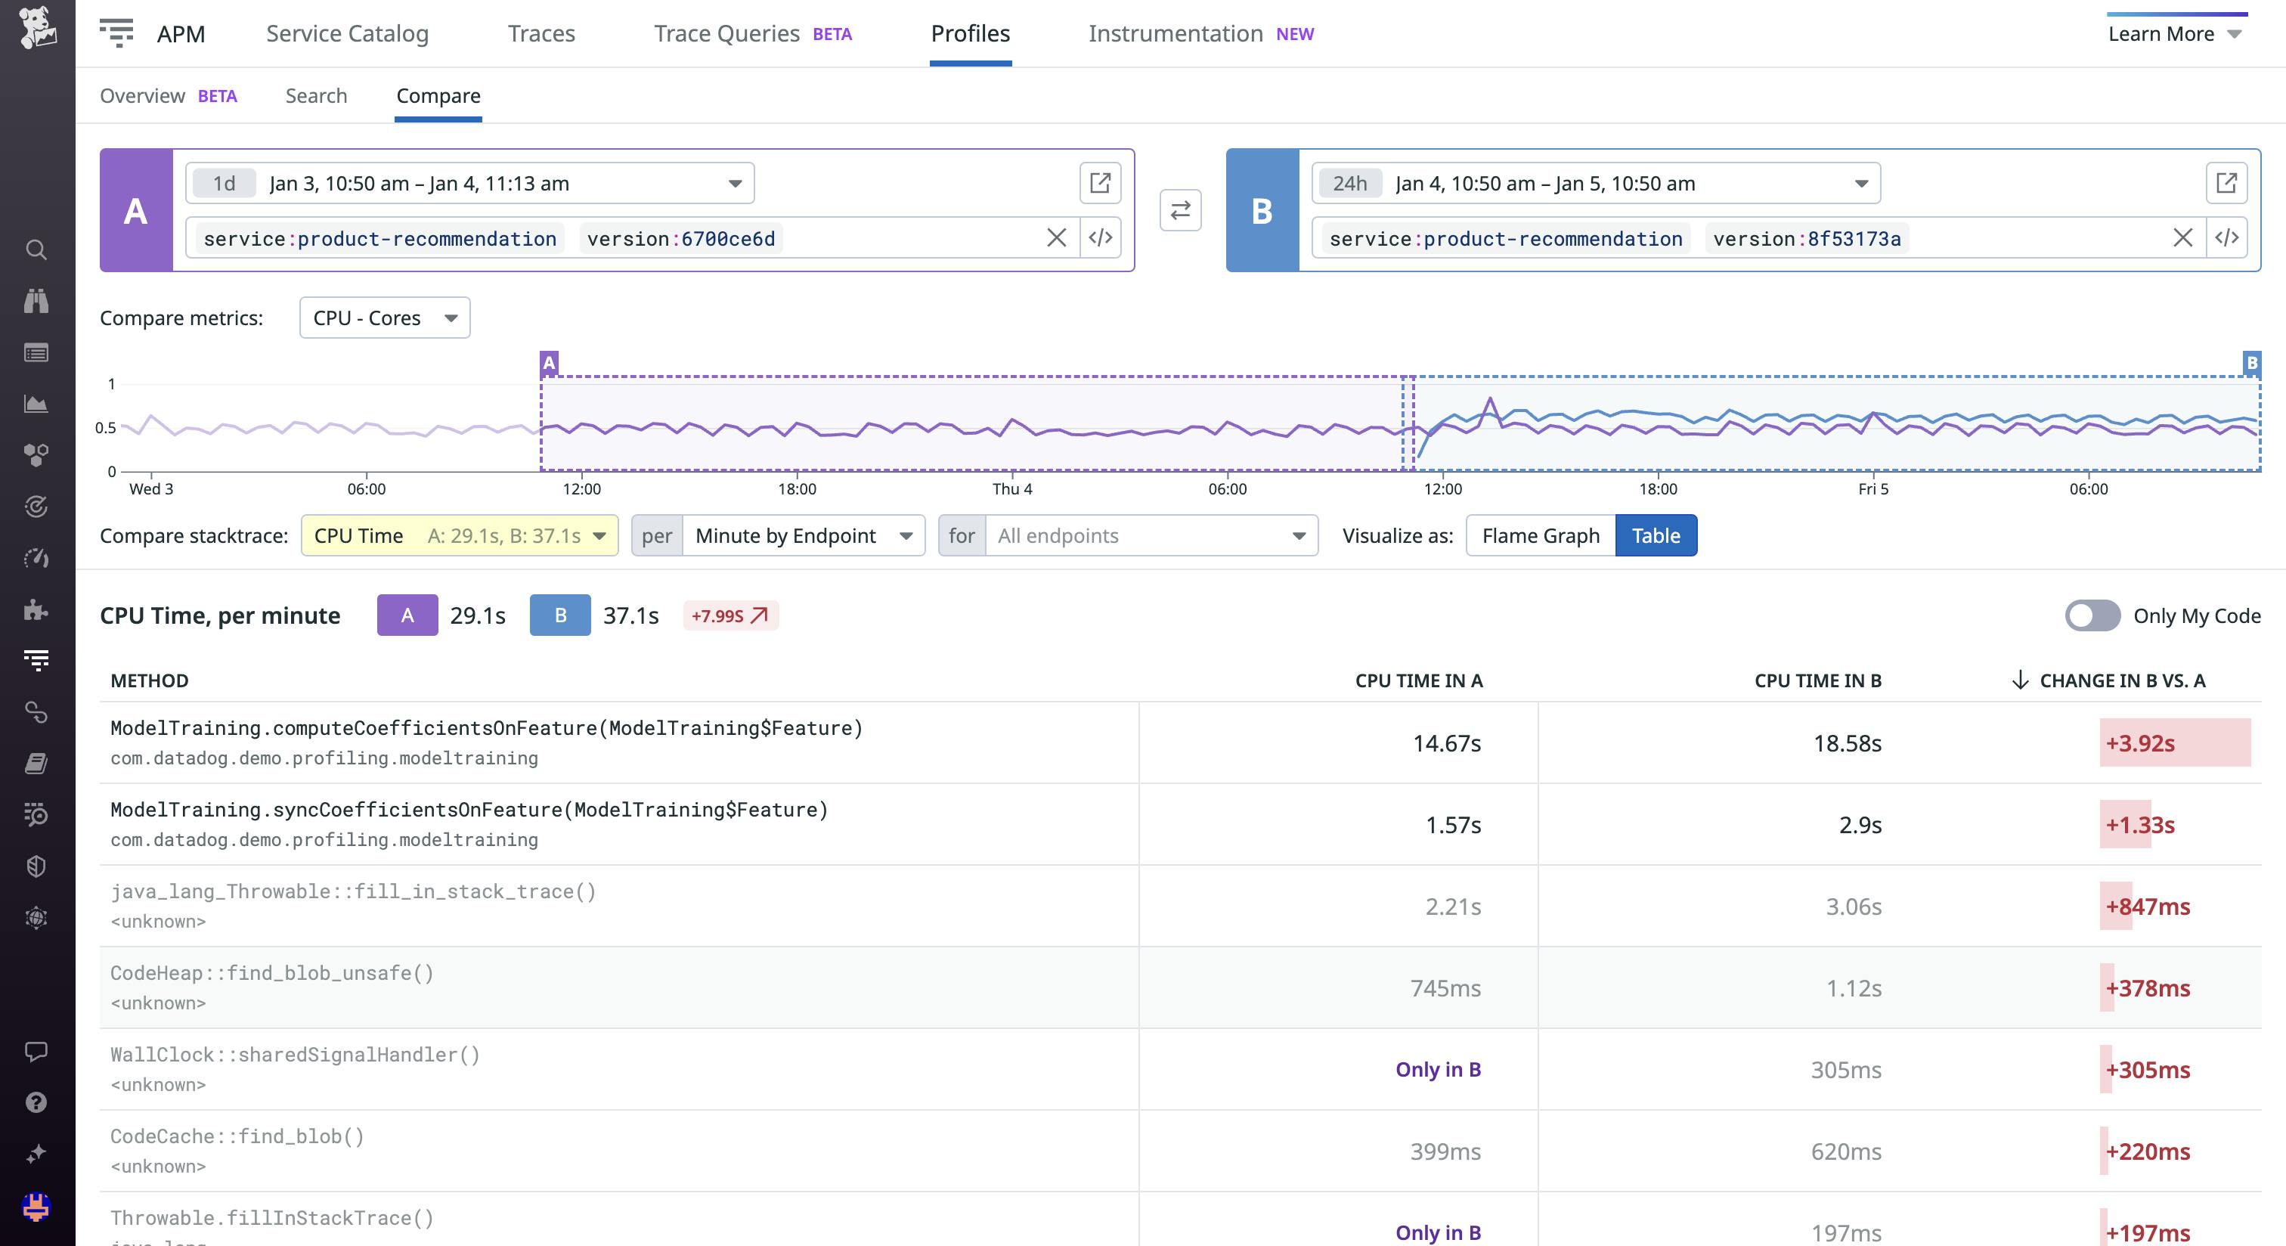The image size is (2286, 1246).
Task: Remove the query filter for comparison B
Action: tap(2182, 238)
